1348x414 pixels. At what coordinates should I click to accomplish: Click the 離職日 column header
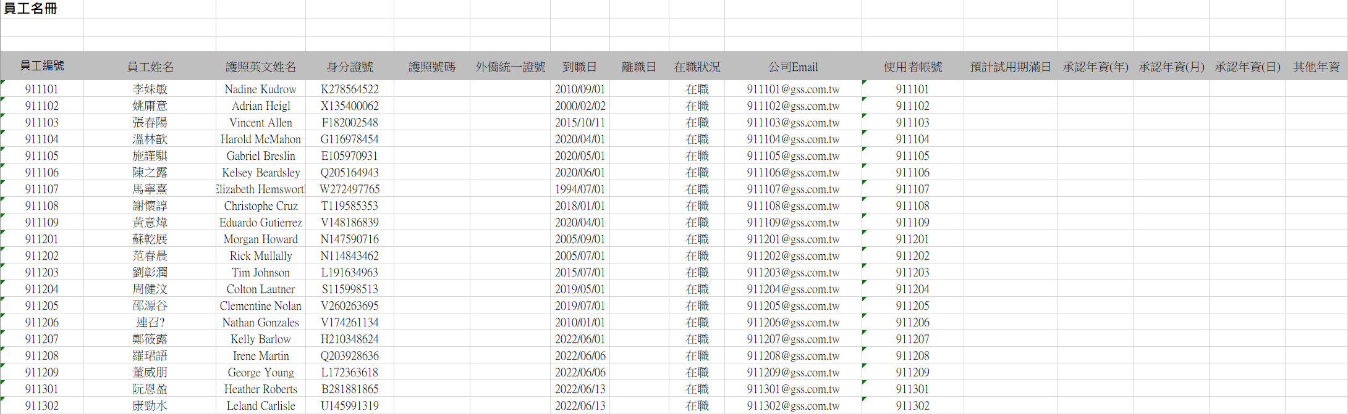point(638,67)
